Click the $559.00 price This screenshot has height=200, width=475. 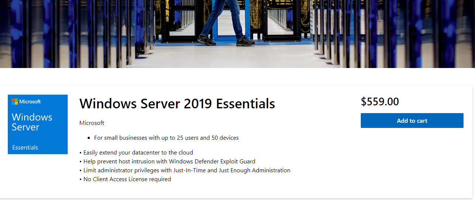(x=380, y=101)
